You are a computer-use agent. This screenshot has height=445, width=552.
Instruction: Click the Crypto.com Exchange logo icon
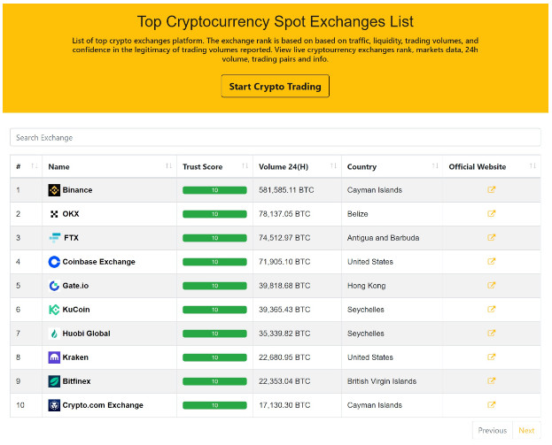coord(54,405)
